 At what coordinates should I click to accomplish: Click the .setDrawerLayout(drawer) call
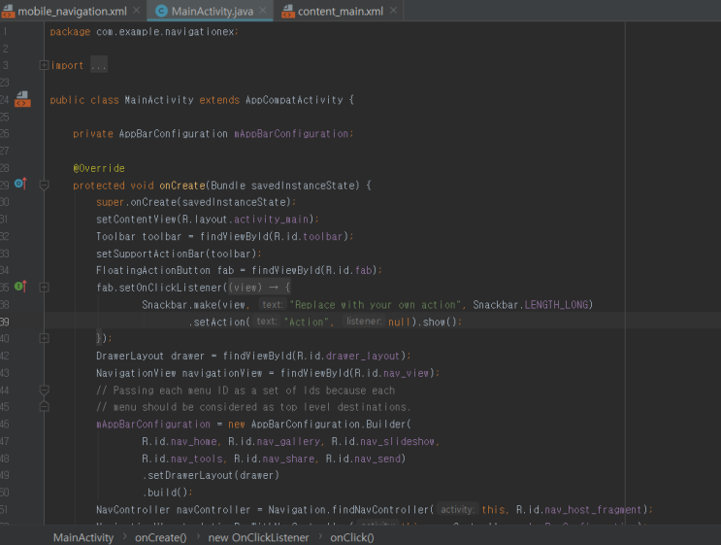click(x=211, y=475)
